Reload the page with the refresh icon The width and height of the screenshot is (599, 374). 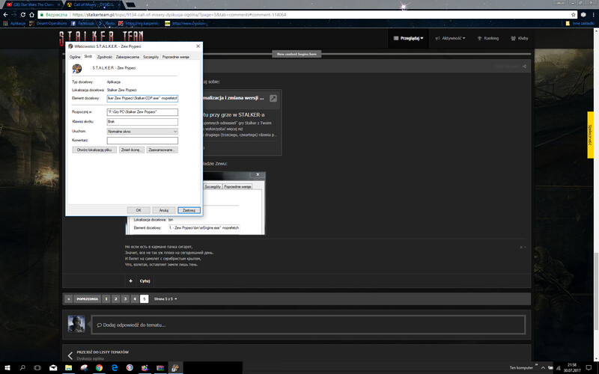pyautogui.click(x=23, y=14)
